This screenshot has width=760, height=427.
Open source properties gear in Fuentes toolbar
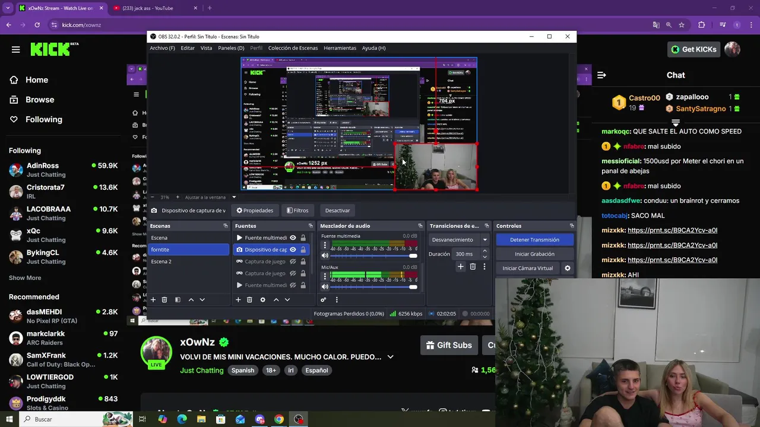coord(262,300)
